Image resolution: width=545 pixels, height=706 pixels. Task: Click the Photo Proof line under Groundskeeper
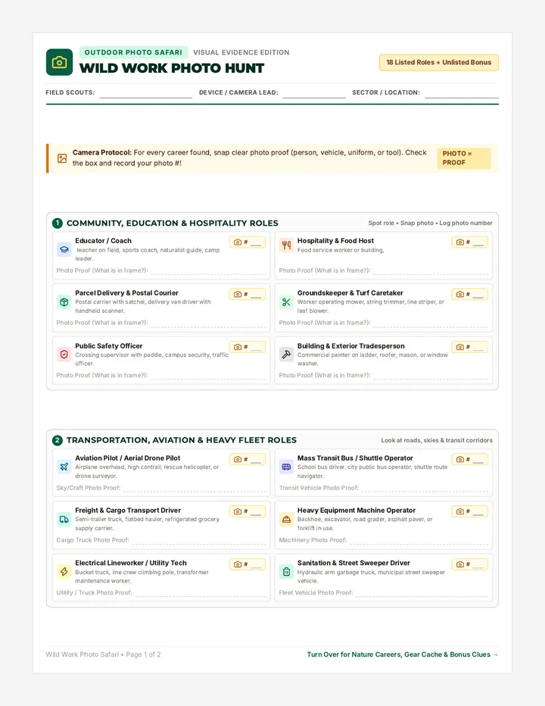(x=431, y=323)
